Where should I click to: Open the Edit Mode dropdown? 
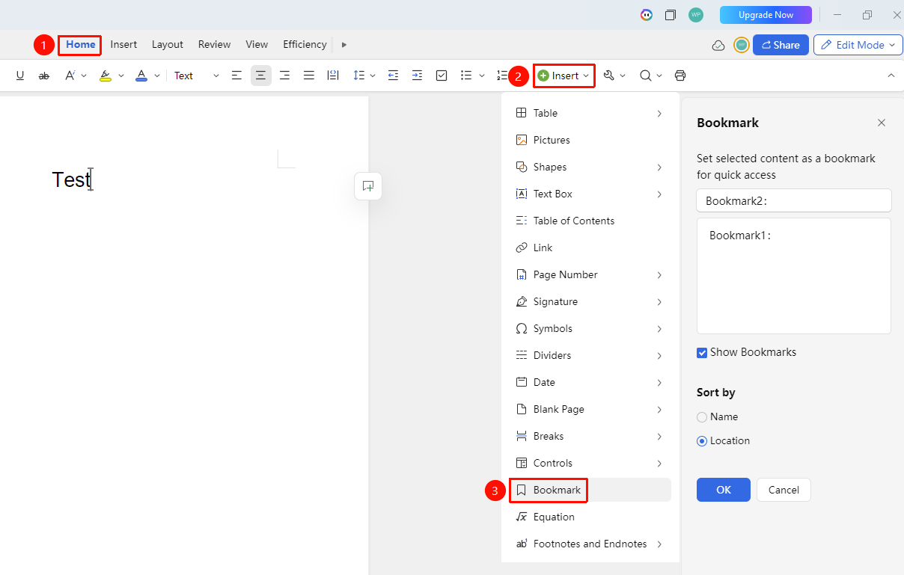858,45
